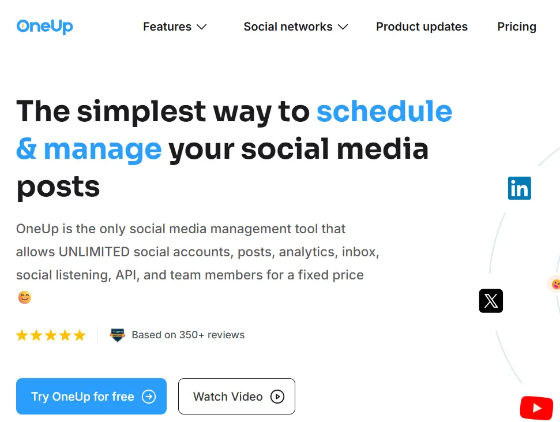Click the five gold stars rating
Screen dimensions: 560x422
51,335
